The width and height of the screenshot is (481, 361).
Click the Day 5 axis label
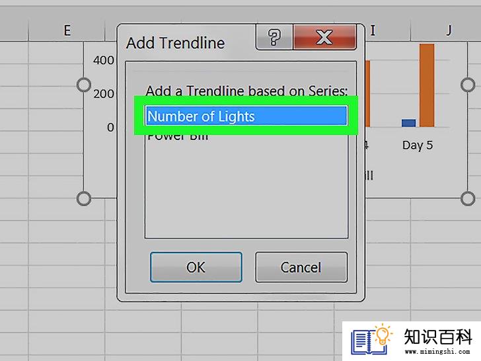[418, 145]
